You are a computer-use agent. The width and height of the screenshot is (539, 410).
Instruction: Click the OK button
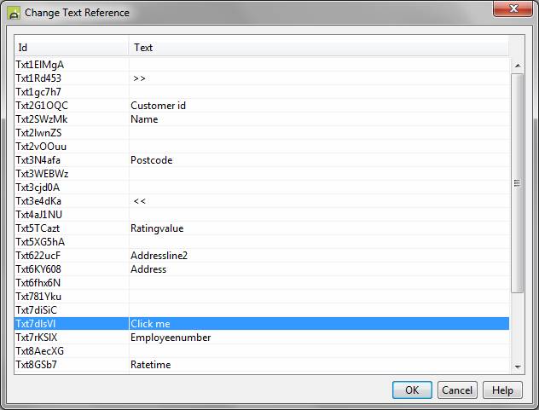(412, 390)
